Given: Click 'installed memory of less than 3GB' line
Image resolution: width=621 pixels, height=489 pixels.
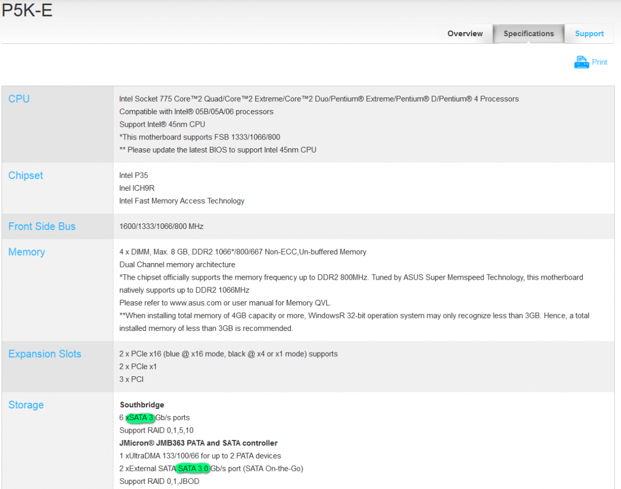Looking at the screenshot, I should (x=206, y=328).
